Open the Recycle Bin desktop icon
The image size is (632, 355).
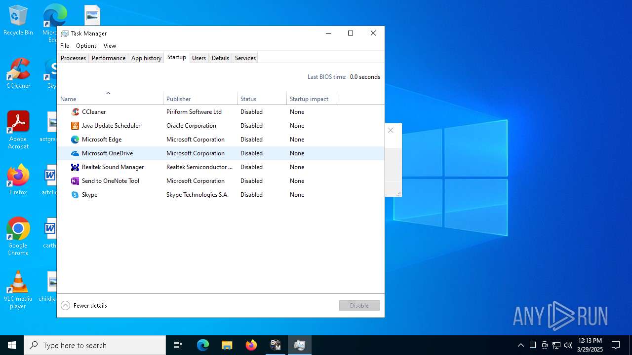[18, 21]
